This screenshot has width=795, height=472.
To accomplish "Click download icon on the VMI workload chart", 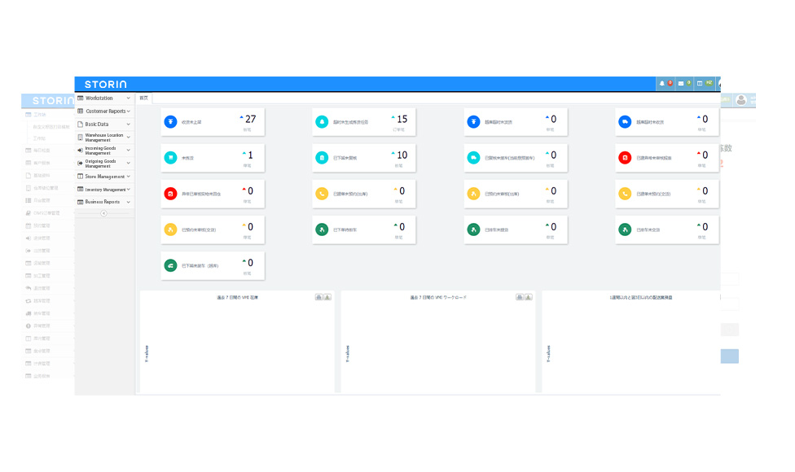I will pos(529,297).
